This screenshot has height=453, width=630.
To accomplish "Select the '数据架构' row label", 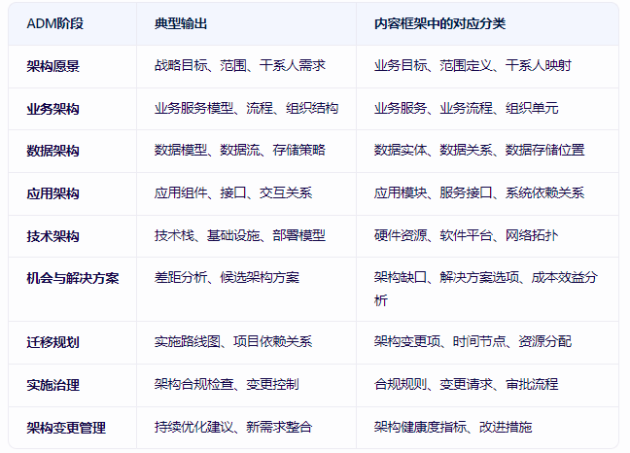I will tap(53, 151).
